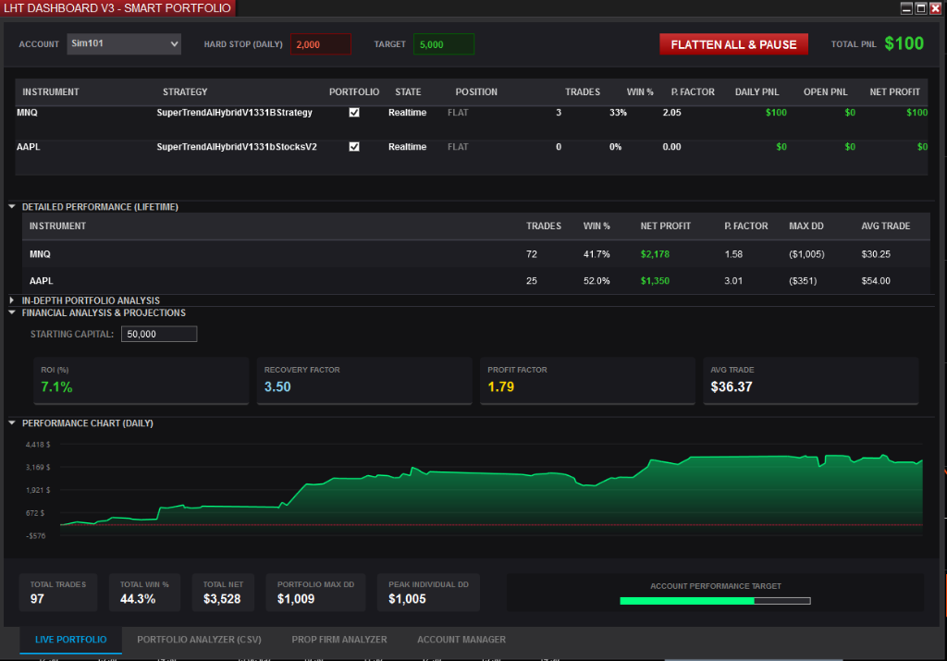947x661 pixels.
Task: Click Peak Individual DD card $1,005
Action: click(428, 593)
